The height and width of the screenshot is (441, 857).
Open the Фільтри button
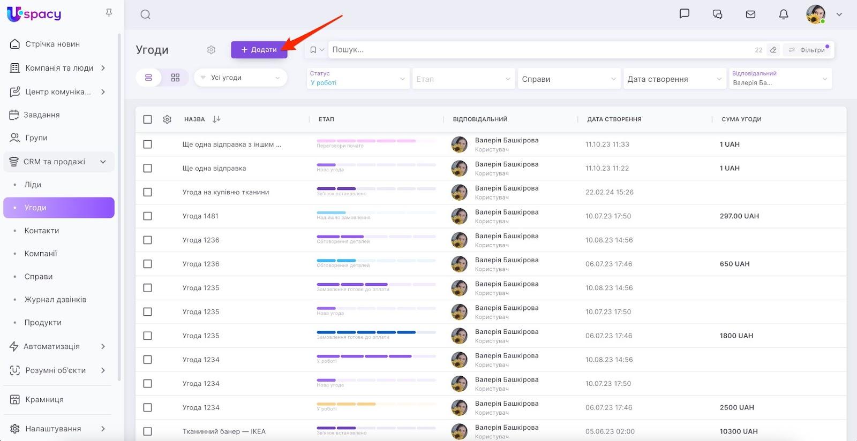tap(808, 50)
